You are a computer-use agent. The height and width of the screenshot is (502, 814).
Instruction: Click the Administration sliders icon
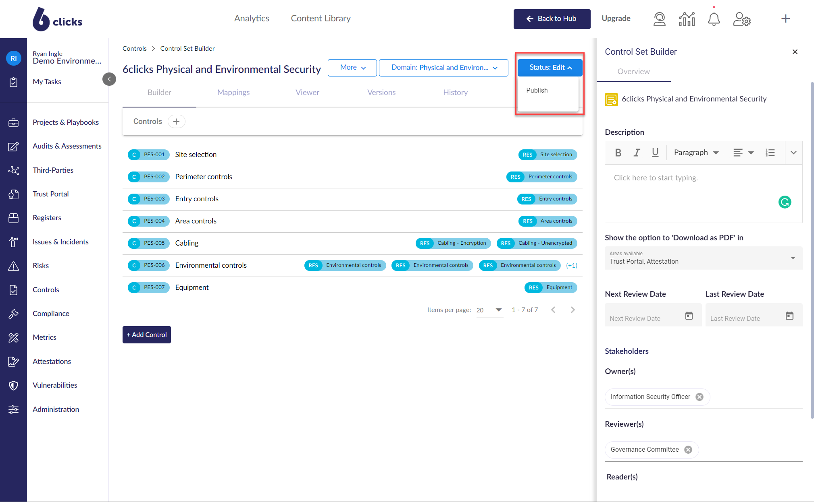pos(13,409)
